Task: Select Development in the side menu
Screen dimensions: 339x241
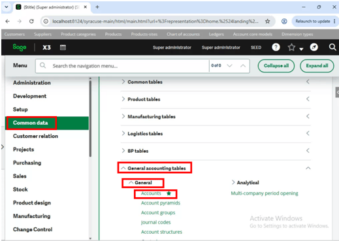Action: click(x=29, y=96)
